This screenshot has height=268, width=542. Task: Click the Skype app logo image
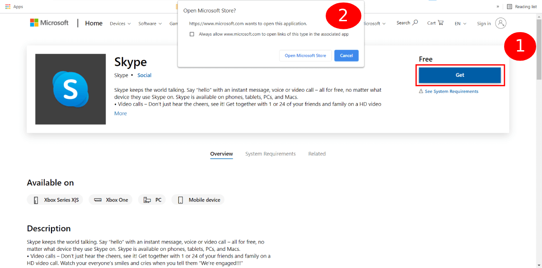(70, 89)
